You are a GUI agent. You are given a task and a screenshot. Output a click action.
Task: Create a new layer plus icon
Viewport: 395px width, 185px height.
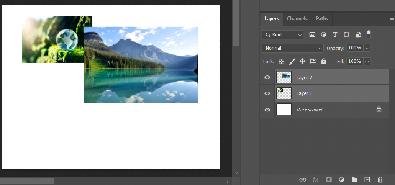click(367, 180)
